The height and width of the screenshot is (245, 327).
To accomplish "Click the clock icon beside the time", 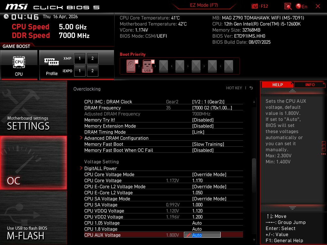I will [x=6, y=17].
